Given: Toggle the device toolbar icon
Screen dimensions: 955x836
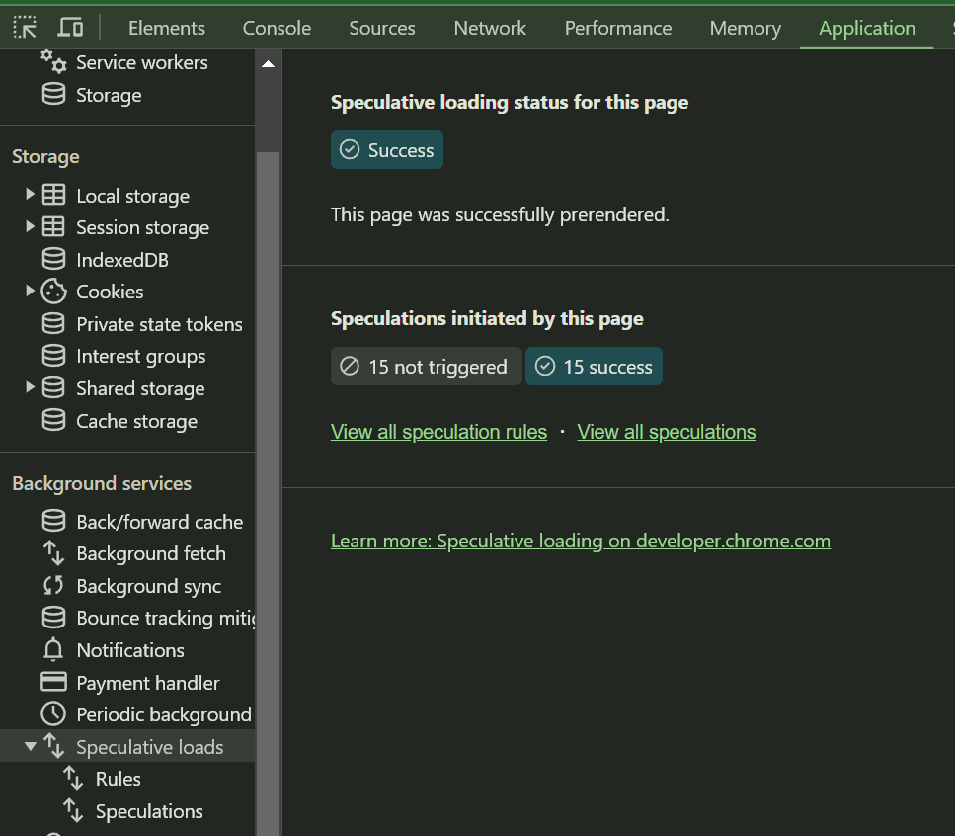Looking at the screenshot, I should click(70, 28).
